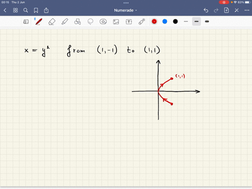The height and width of the screenshot is (189, 252).
Task: Choose the red pen color
Action: click(x=154, y=22)
